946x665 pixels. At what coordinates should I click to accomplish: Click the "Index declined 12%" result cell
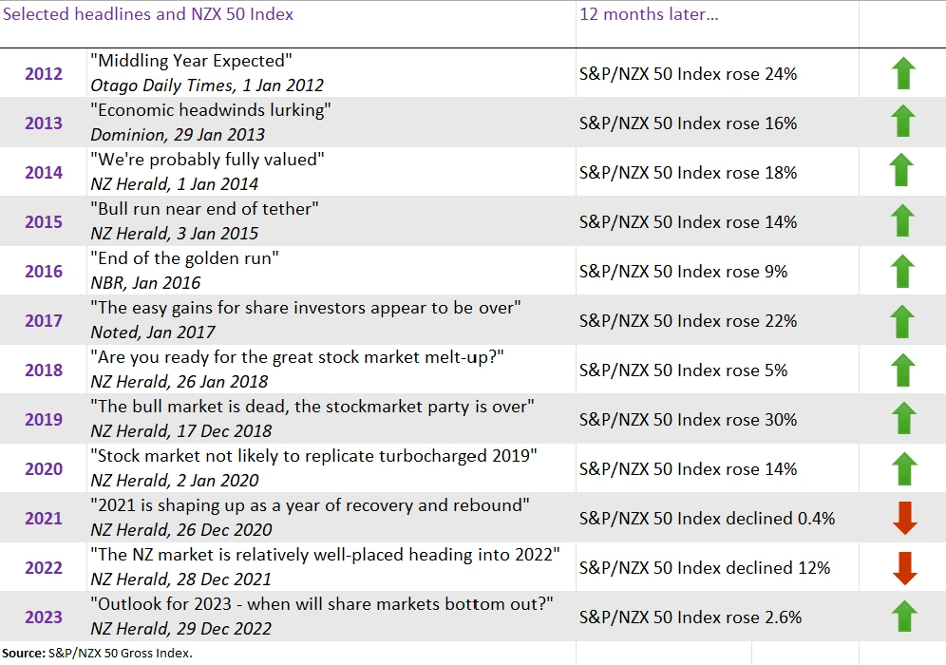point(704,567)
